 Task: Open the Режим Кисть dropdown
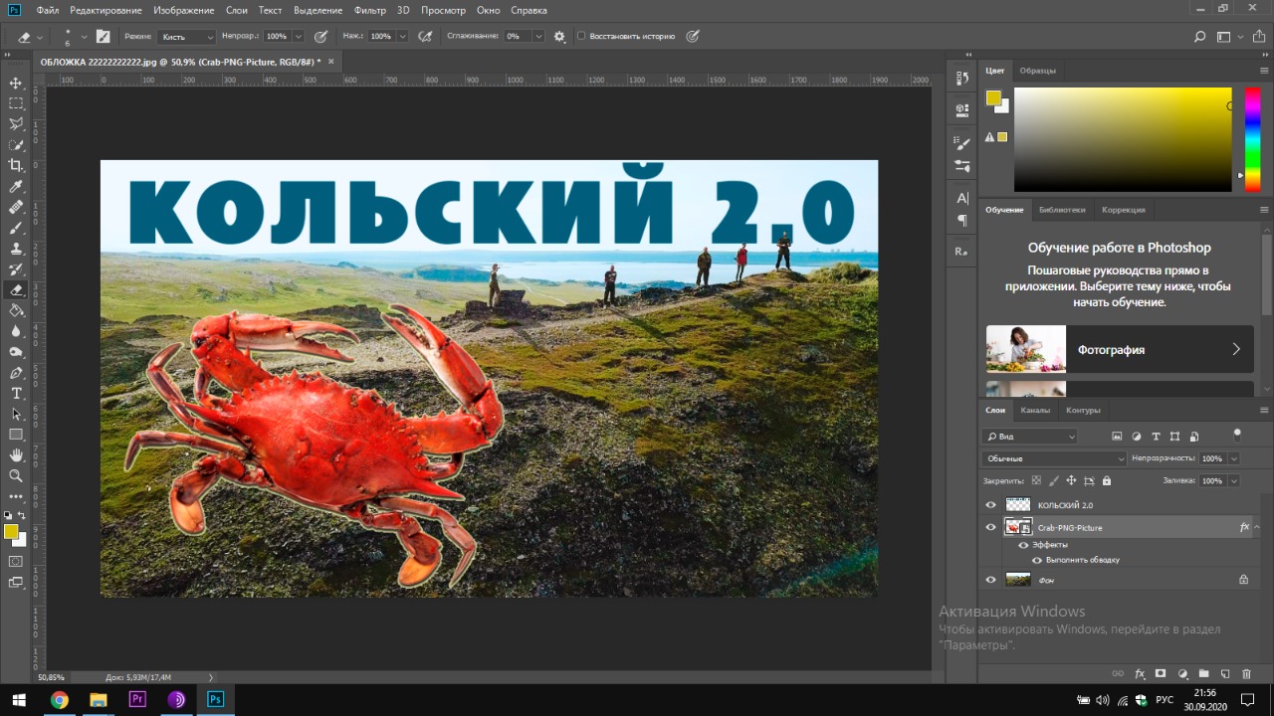pyautogui.click(x=186, y=36)
